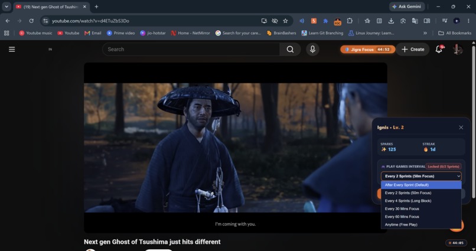This screenshot has height=251, width=476.
Task: Click the Create button
Action: (x=413, y=49)
